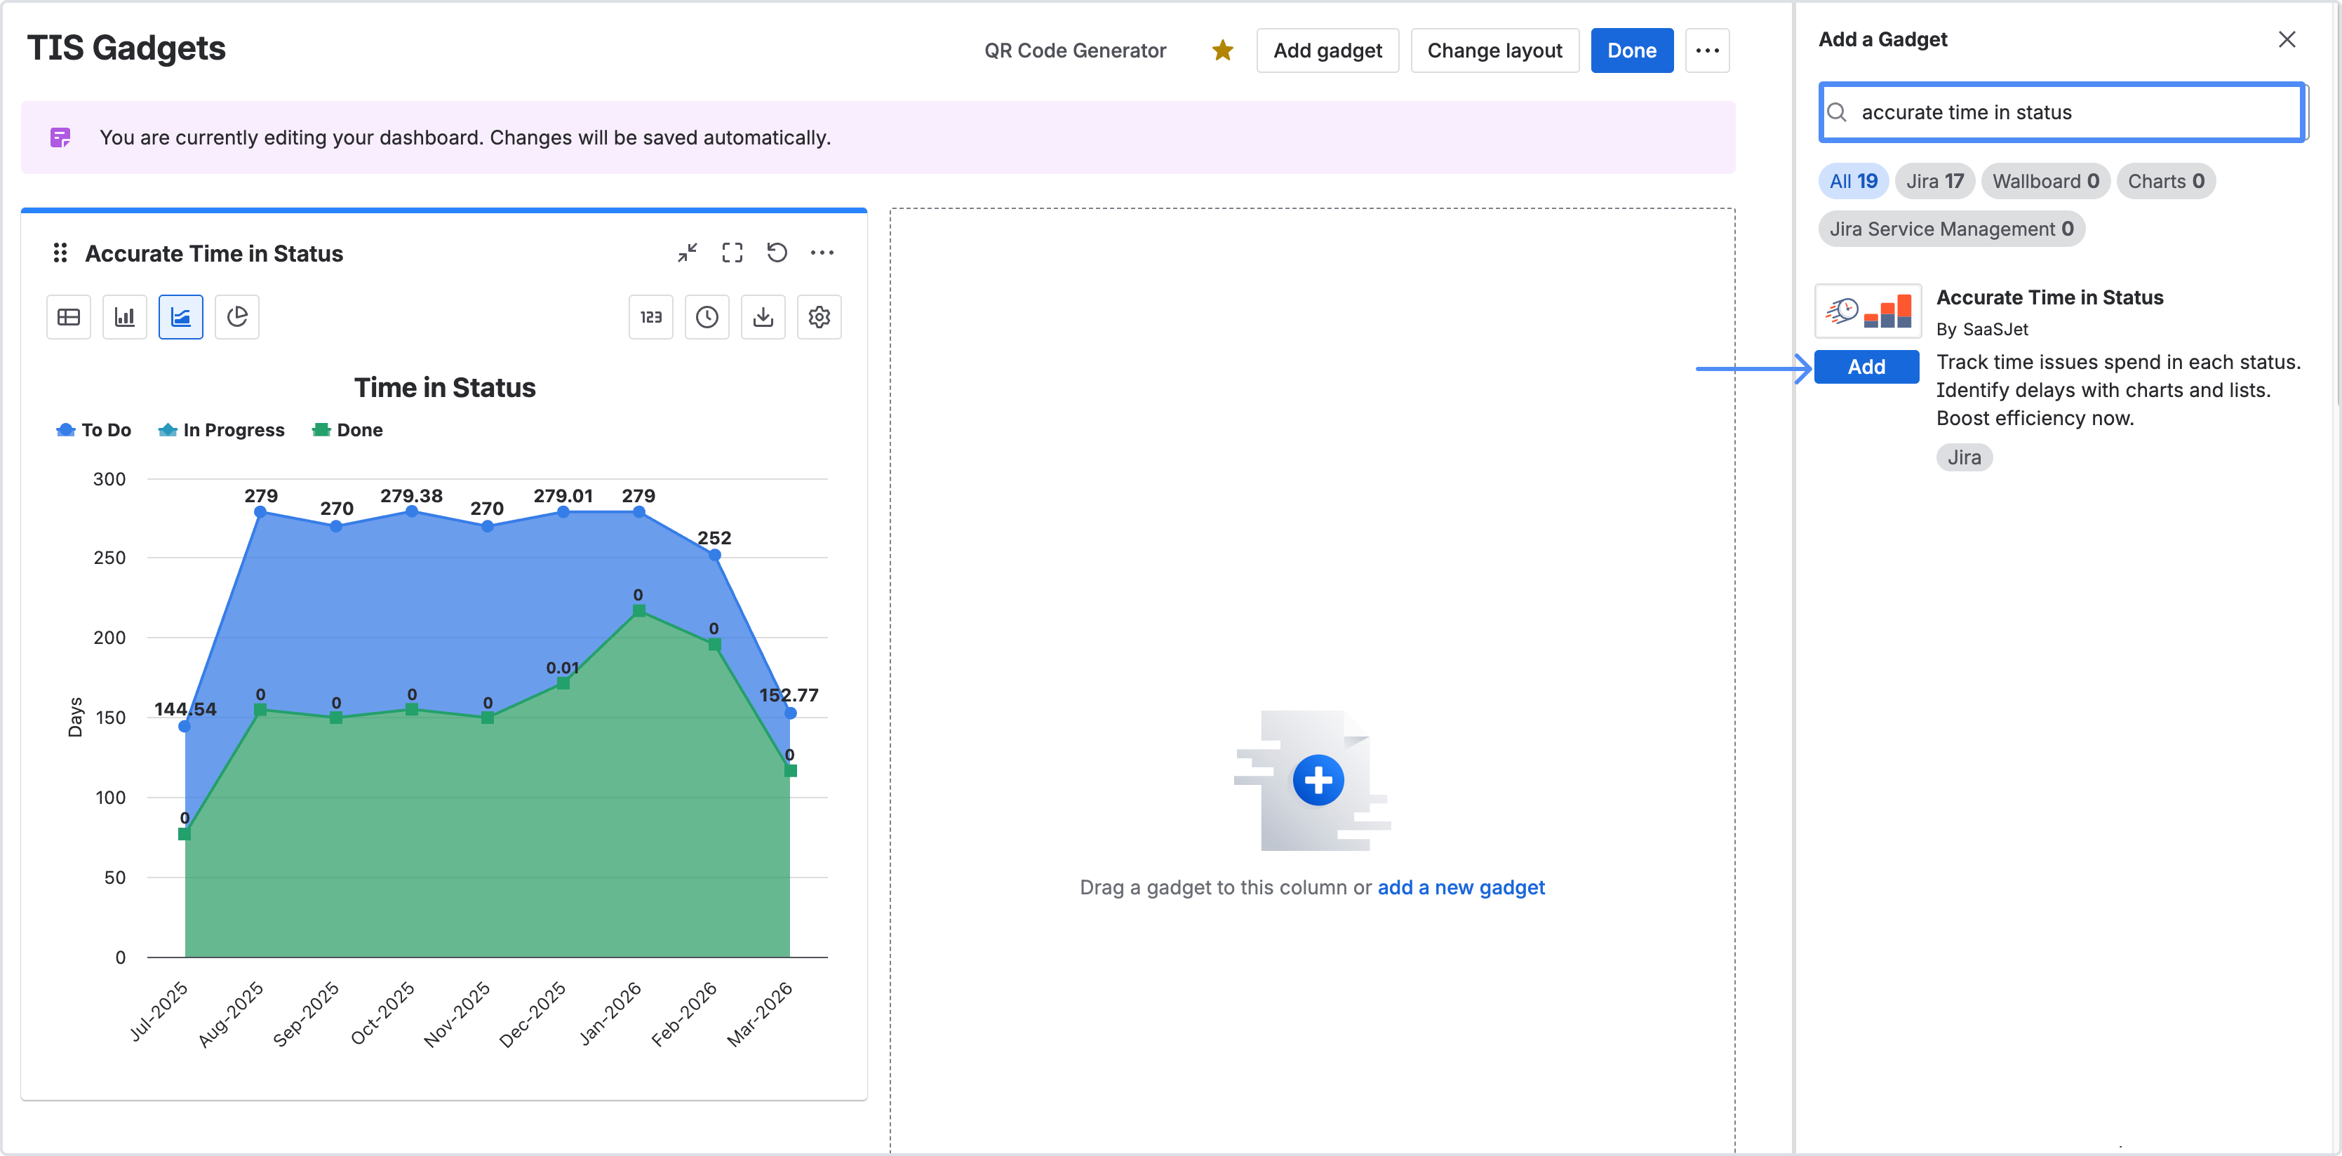The width and height of the screenshot is (2342, 1156).
Task: Refresh the Accurate Time in Status gadget
Action: [x=777, y=253]
